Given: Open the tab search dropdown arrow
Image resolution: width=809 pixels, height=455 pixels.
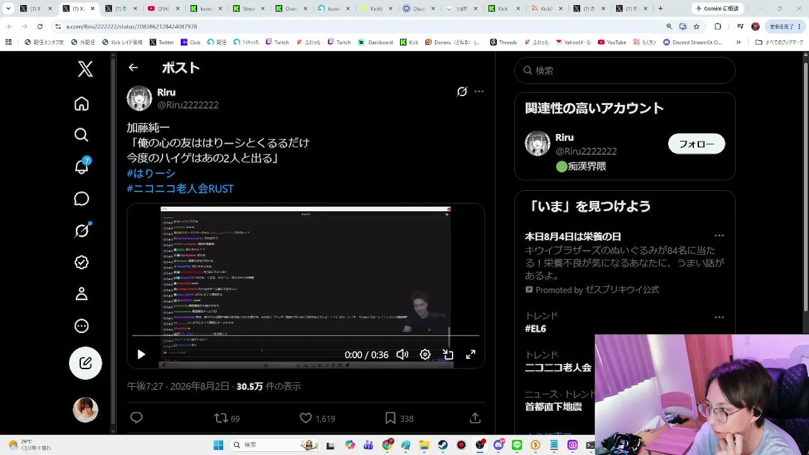Looking at the screenshot, I should point(8,9).
